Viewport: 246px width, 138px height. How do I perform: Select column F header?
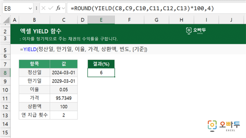click(x=129, y=20)
